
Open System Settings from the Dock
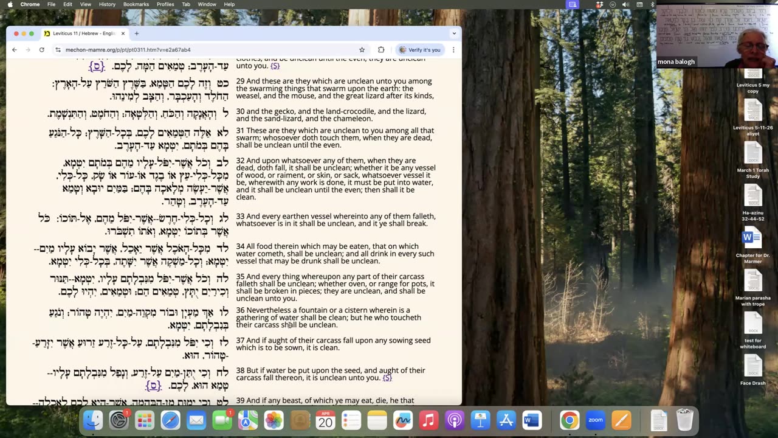coord(119,420)
